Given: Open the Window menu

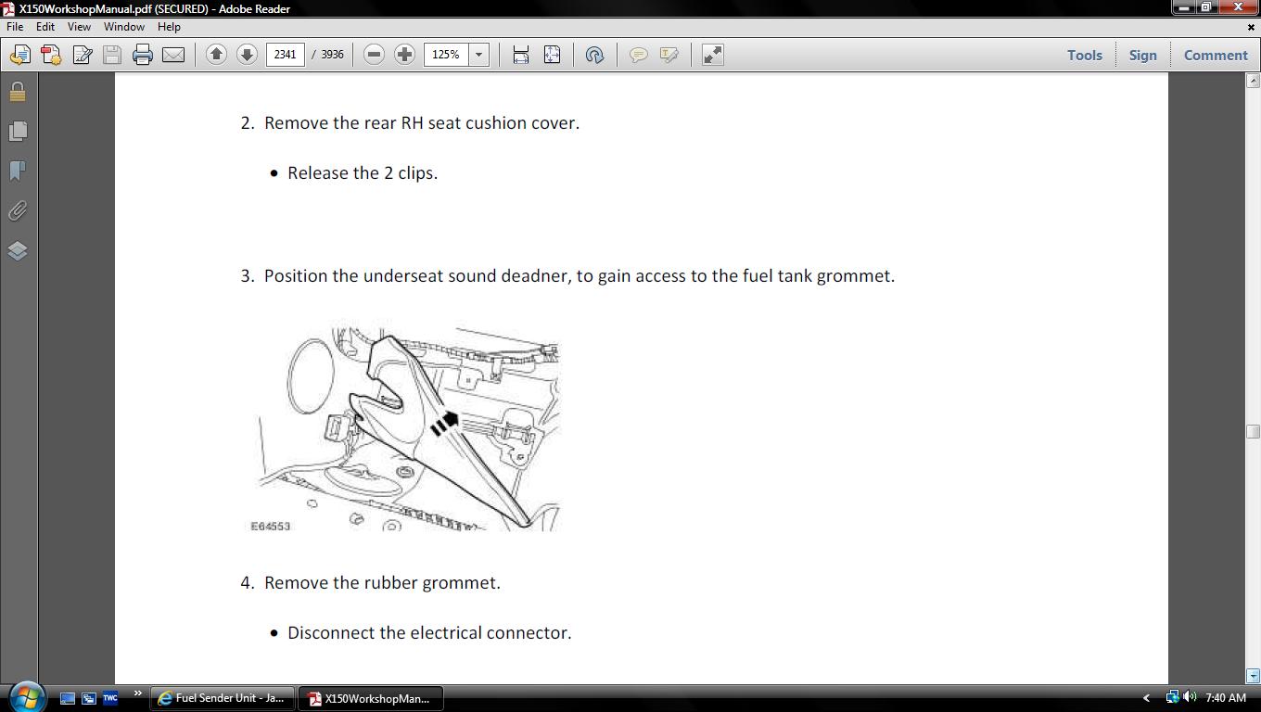Looking at the screenshot, I should point(123,27).
